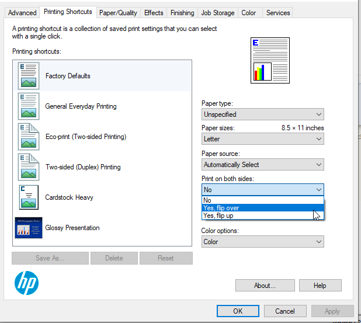Select the Factory Defaults shortcut icon

coord(28,75)
